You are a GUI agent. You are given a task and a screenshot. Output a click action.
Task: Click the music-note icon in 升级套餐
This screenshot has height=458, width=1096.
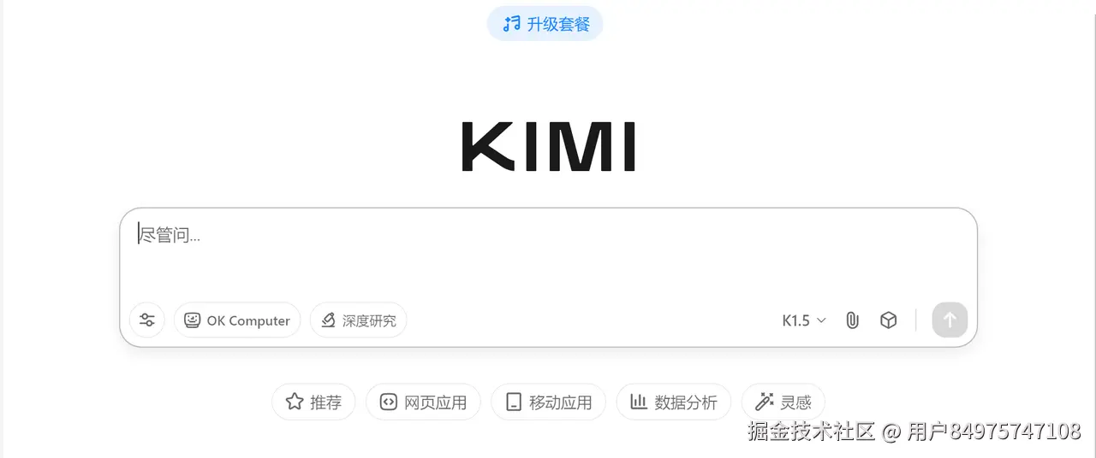pos(512,24)
